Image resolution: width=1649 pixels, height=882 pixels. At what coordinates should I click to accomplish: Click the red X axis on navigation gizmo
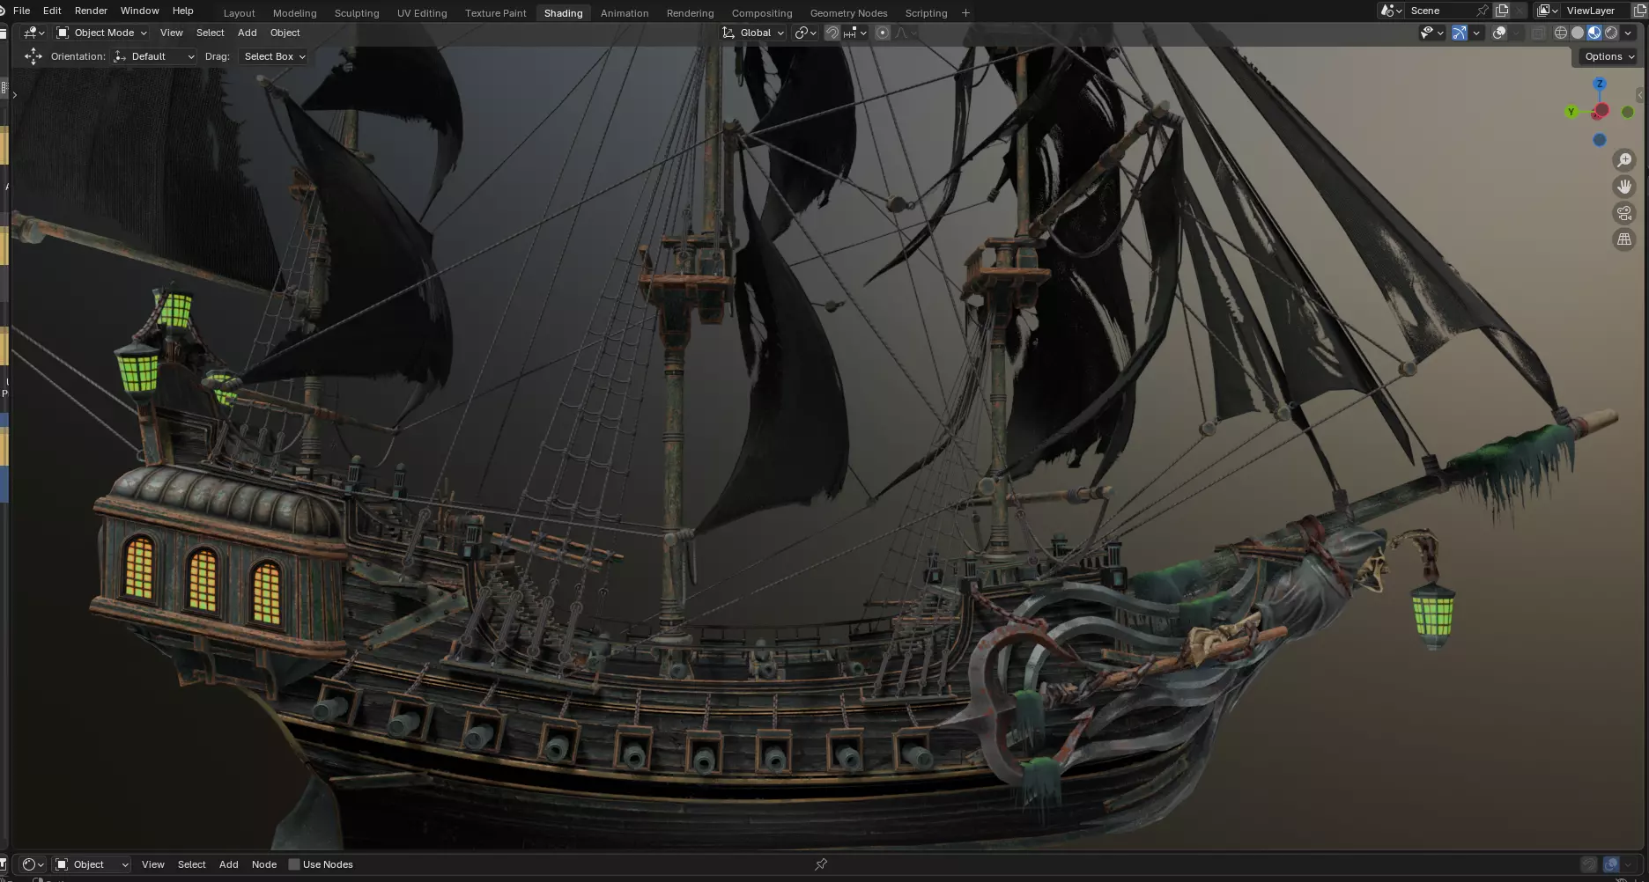coord(1601,111)
